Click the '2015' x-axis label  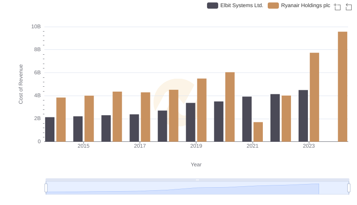coord(83,146)
